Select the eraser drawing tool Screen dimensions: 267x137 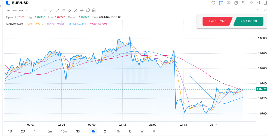point(88,10)
